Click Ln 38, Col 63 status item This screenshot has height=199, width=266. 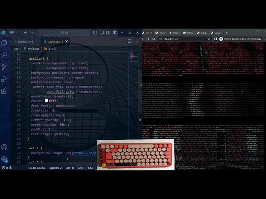point(37,168)
